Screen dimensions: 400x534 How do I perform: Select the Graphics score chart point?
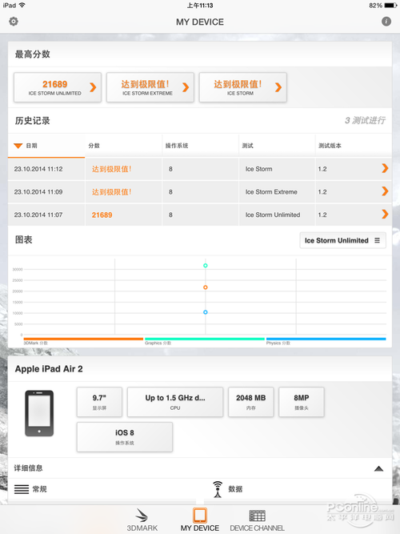click(x=206, y=266)
